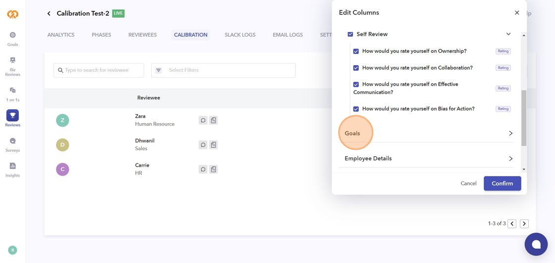The height and width of the screenshot is (263, 555).
Task: Toggle the Bias for Action question checkbox
Action: pyautogui.click(x=356, y=109)
